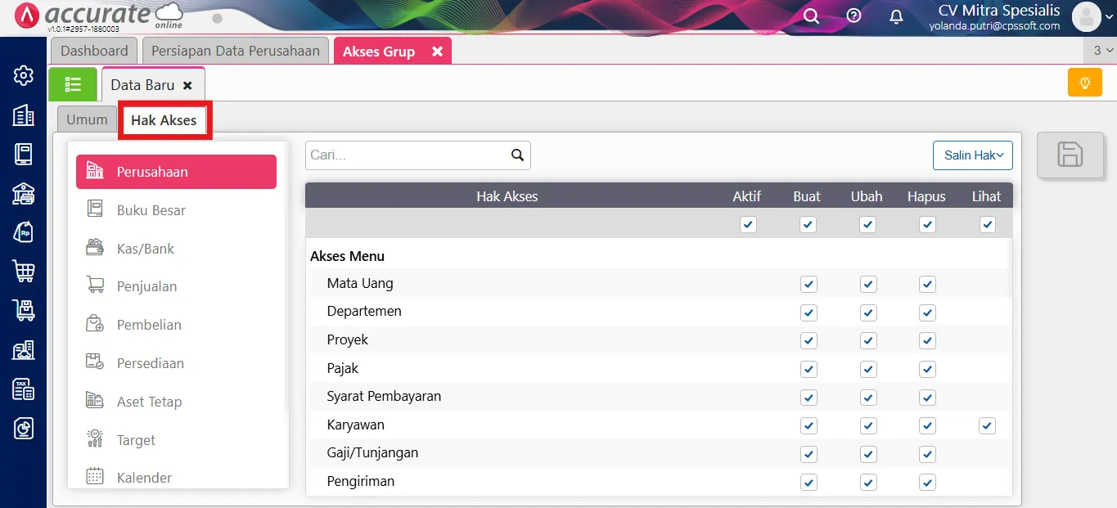Switch to the Dashboard tab
This screenshot has height=508, width=1117.
(x=93, y=50)
